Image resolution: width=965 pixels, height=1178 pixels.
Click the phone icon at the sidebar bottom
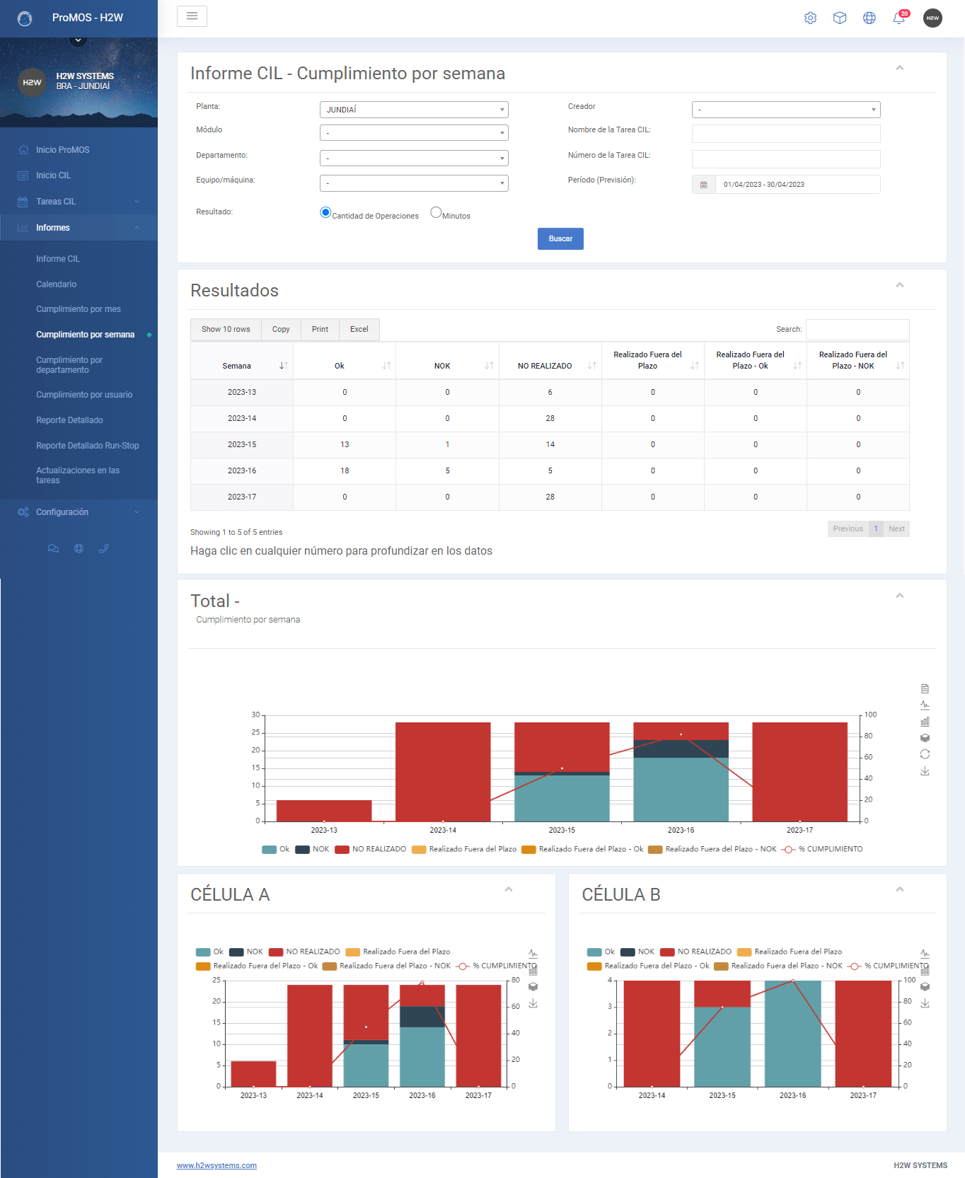tap(103, 548)
